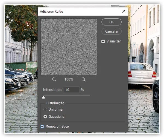Click the Intensidade value field
The height and width of the screenshot is (138, 164).
point(72,90)
